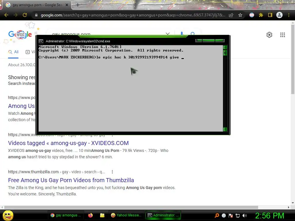Close the Google Search tab

pyautogui.click(x=67, y=5)
